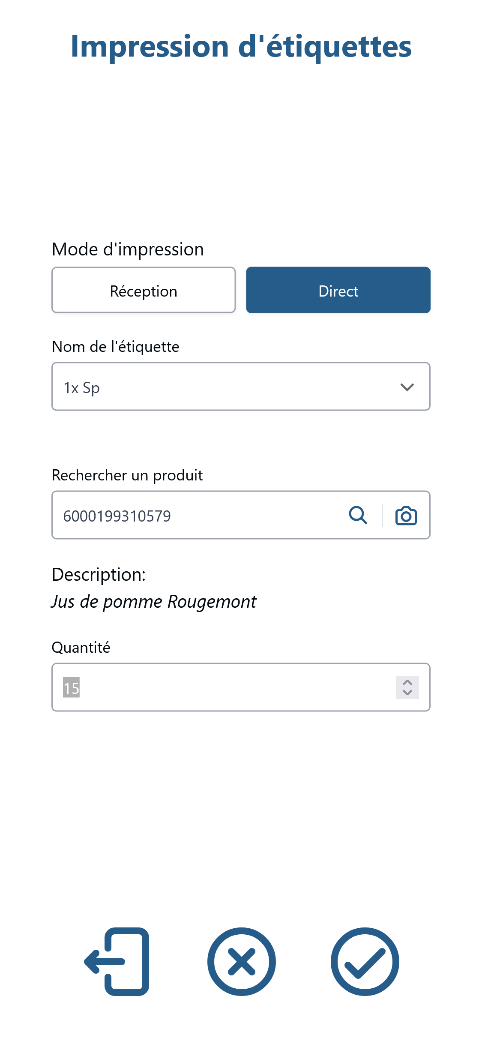This screenshot has width=482, height=1044.
Task: Click the Quantité label
Action: pos(81,647)
